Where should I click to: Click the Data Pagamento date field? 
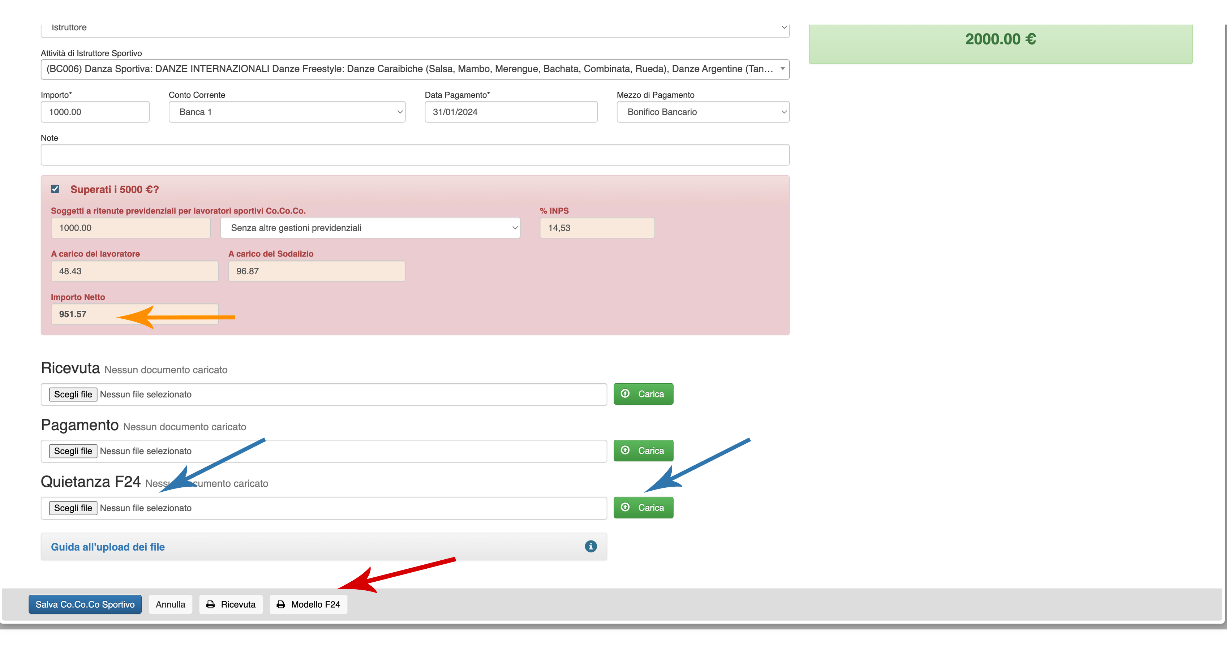coord(511,112)
